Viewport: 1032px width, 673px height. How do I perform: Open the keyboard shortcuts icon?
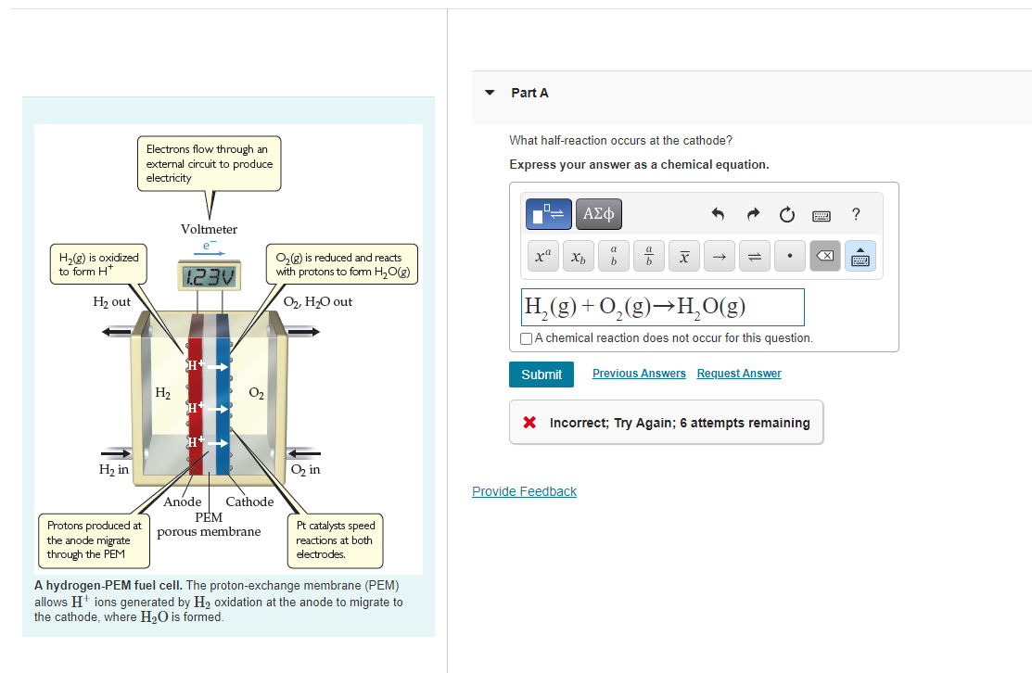pyautogui.click(x=820, y=215)
